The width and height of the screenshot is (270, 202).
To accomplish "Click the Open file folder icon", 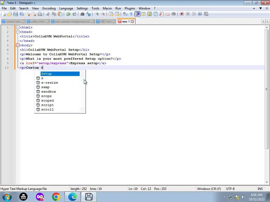I will [9, 14].
